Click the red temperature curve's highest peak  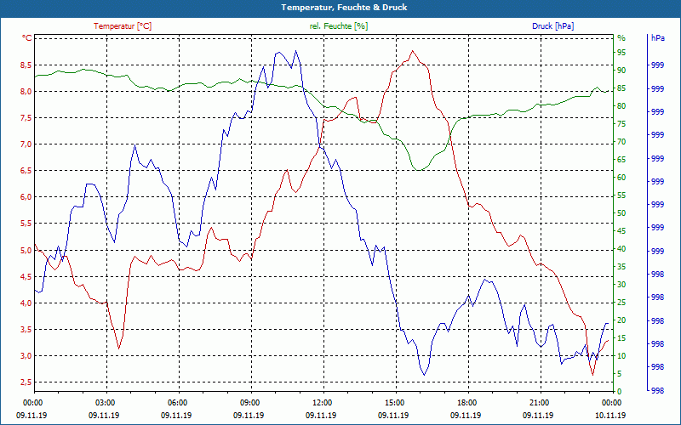412,51
